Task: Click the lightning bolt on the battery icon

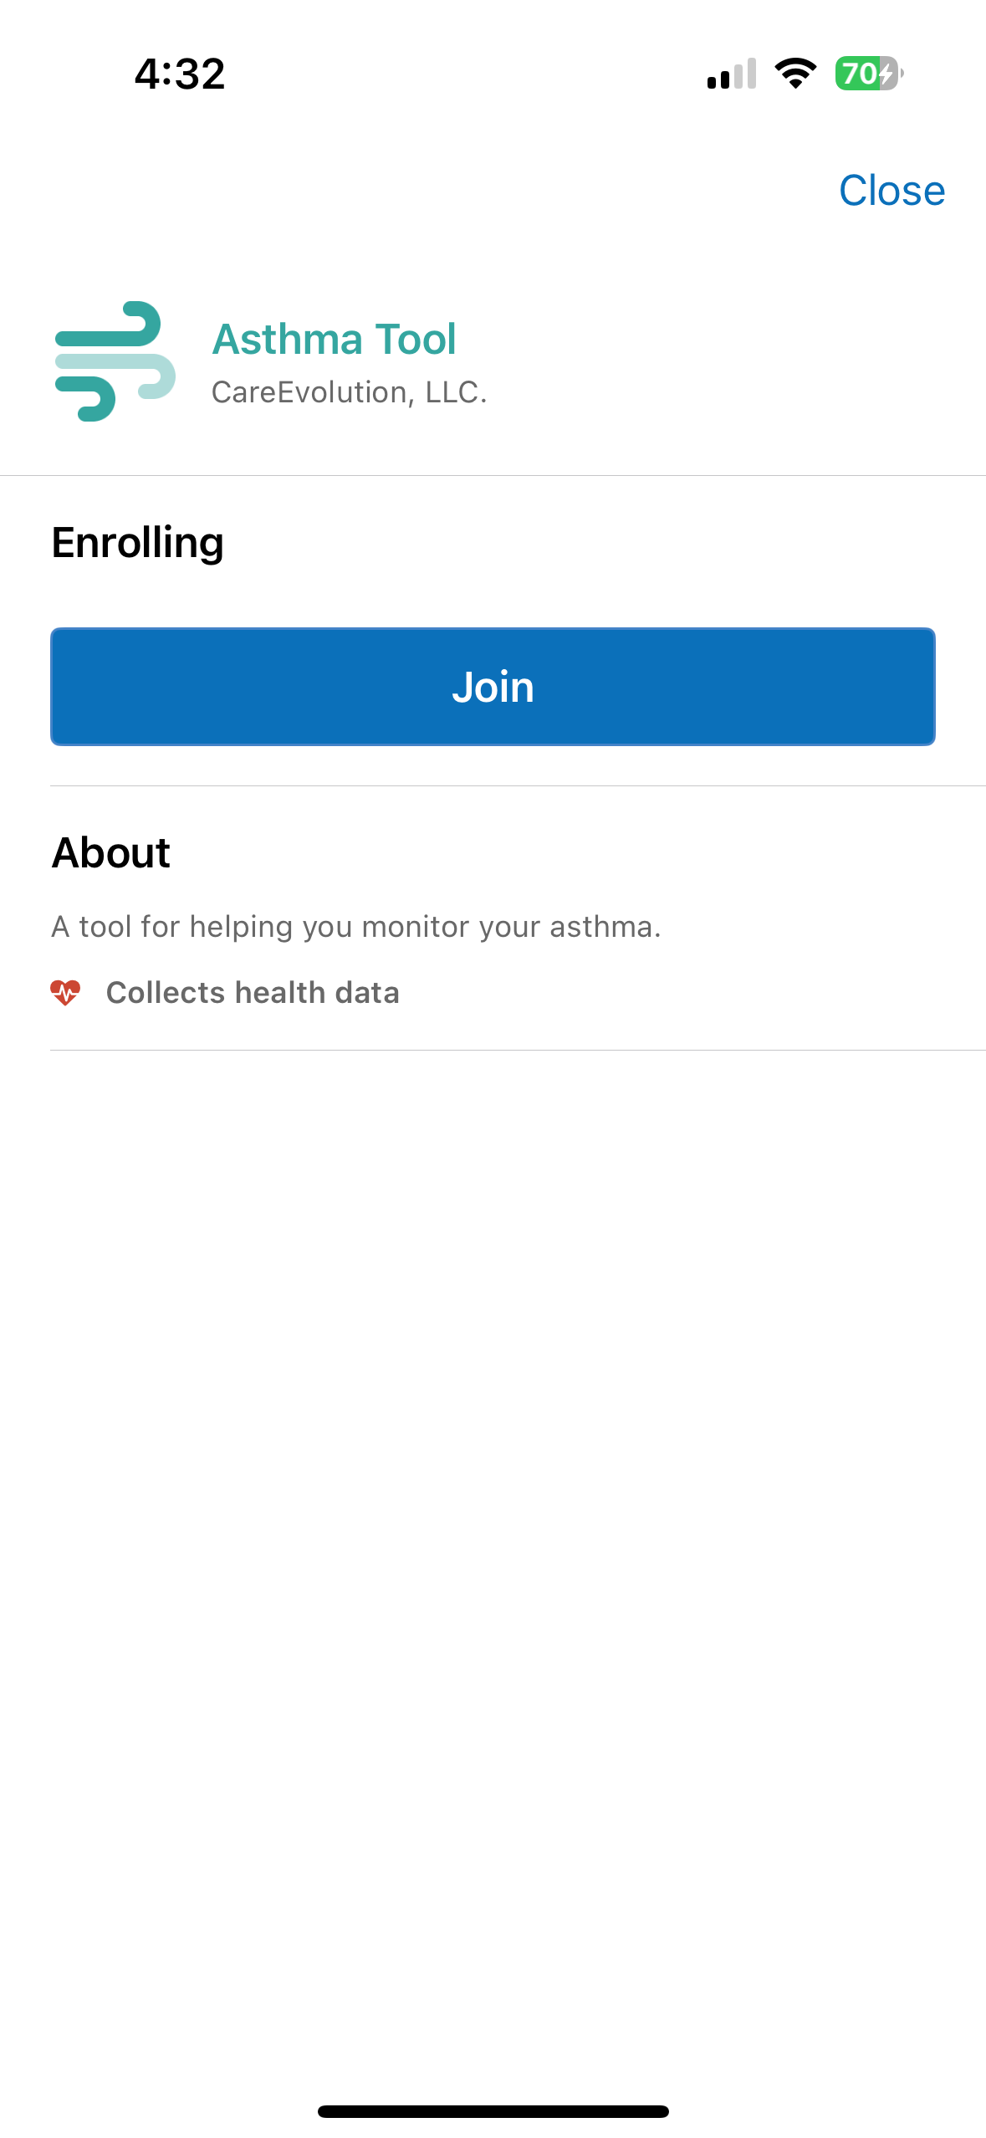Action: (x=886, y=75)
